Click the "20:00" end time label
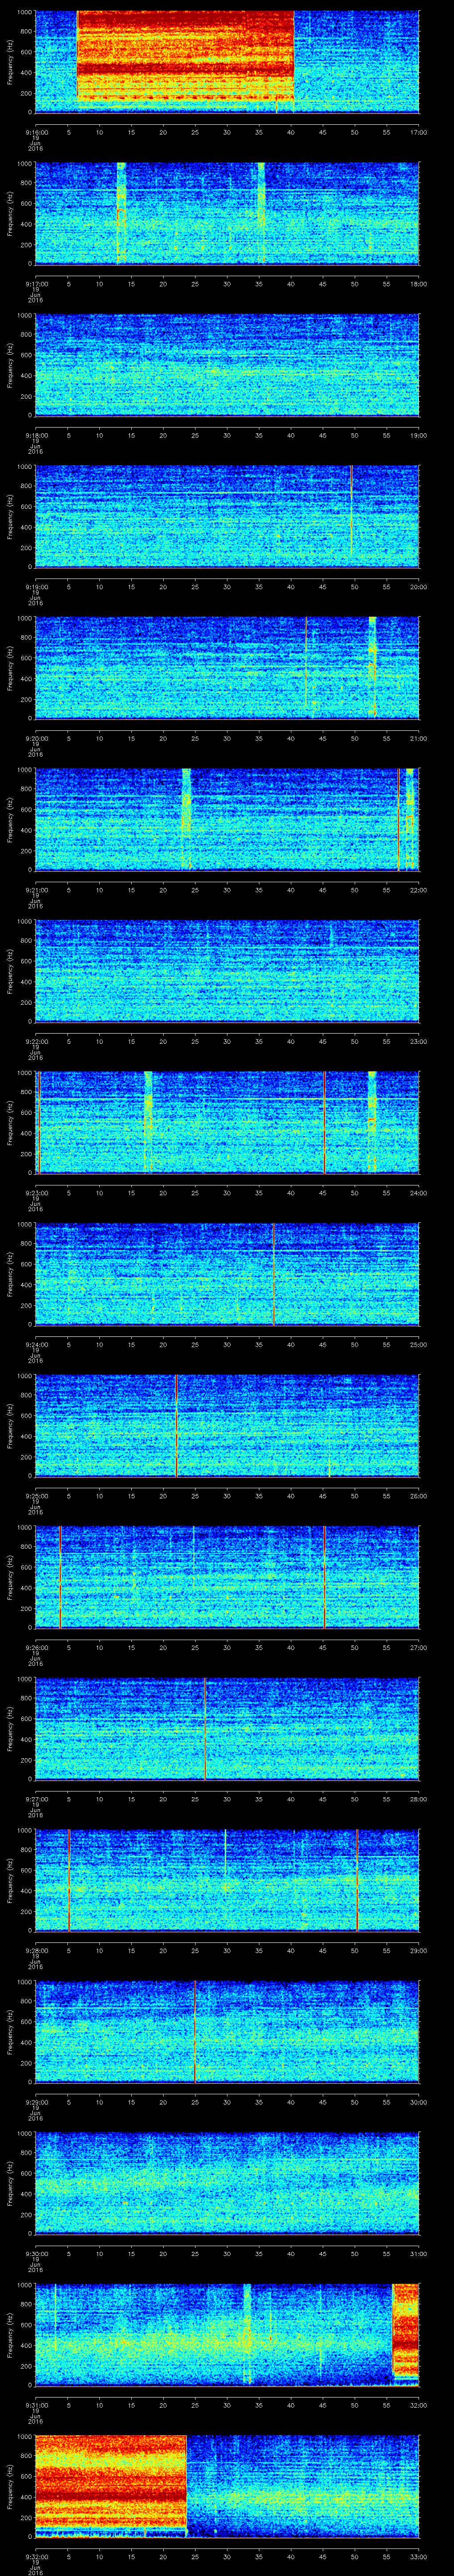The width and height of the screenshot is (454, 2576). click(x=418, y=586)
